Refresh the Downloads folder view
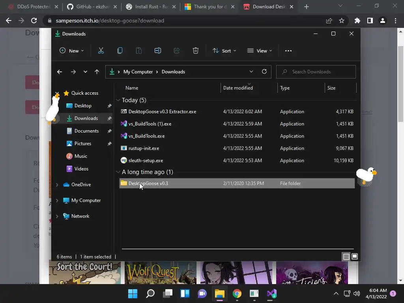Screen dimensions: 404x303 pyautogui.click(x=264, y=72)
